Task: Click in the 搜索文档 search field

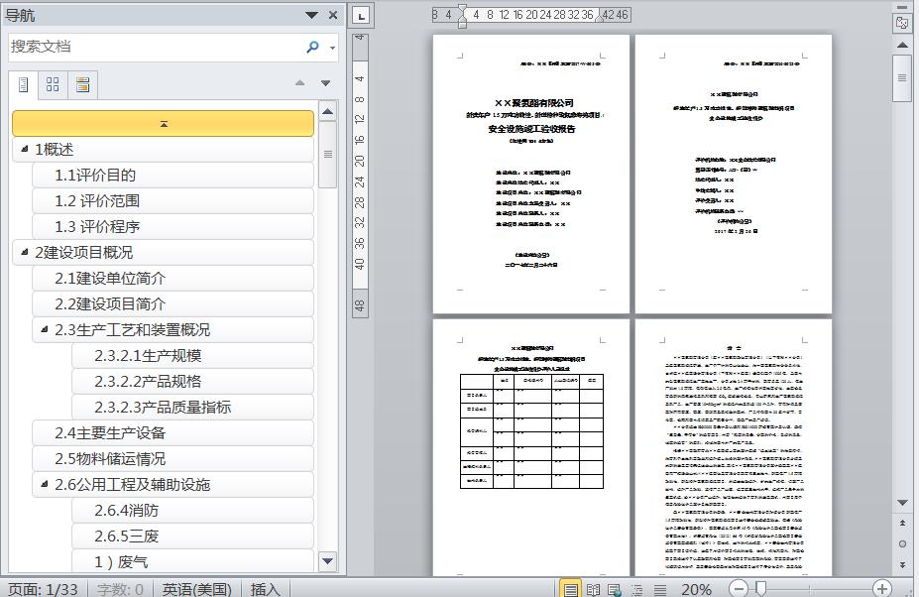Action: [x=149, y=47]
